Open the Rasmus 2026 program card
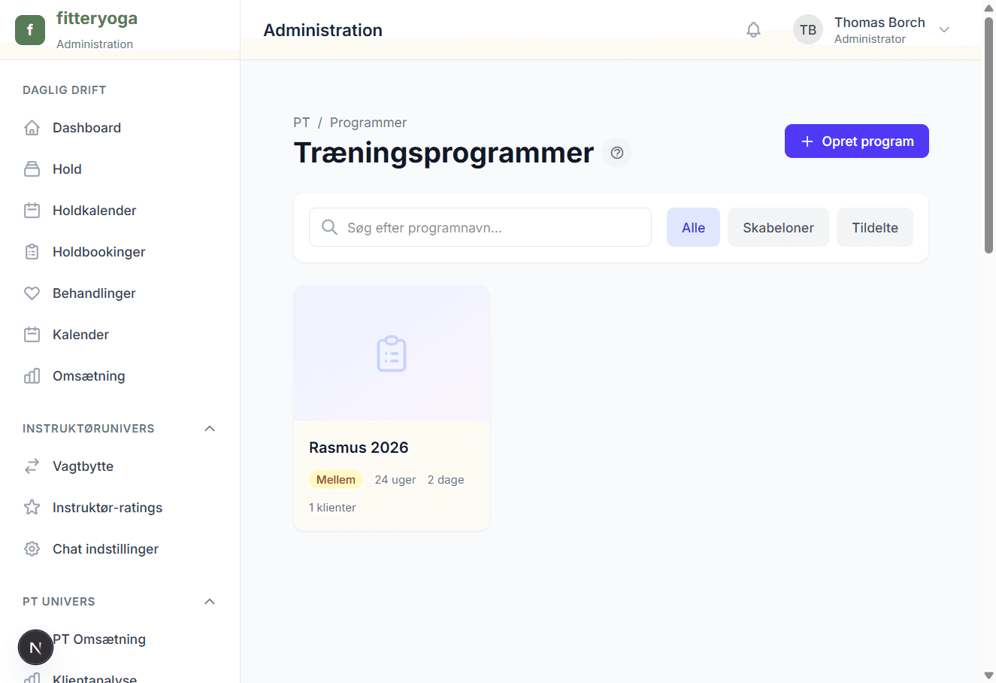Viewport: 996px width, 683px height. point(391,408)
